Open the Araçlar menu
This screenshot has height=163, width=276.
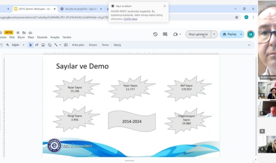(x=55, y=37)
